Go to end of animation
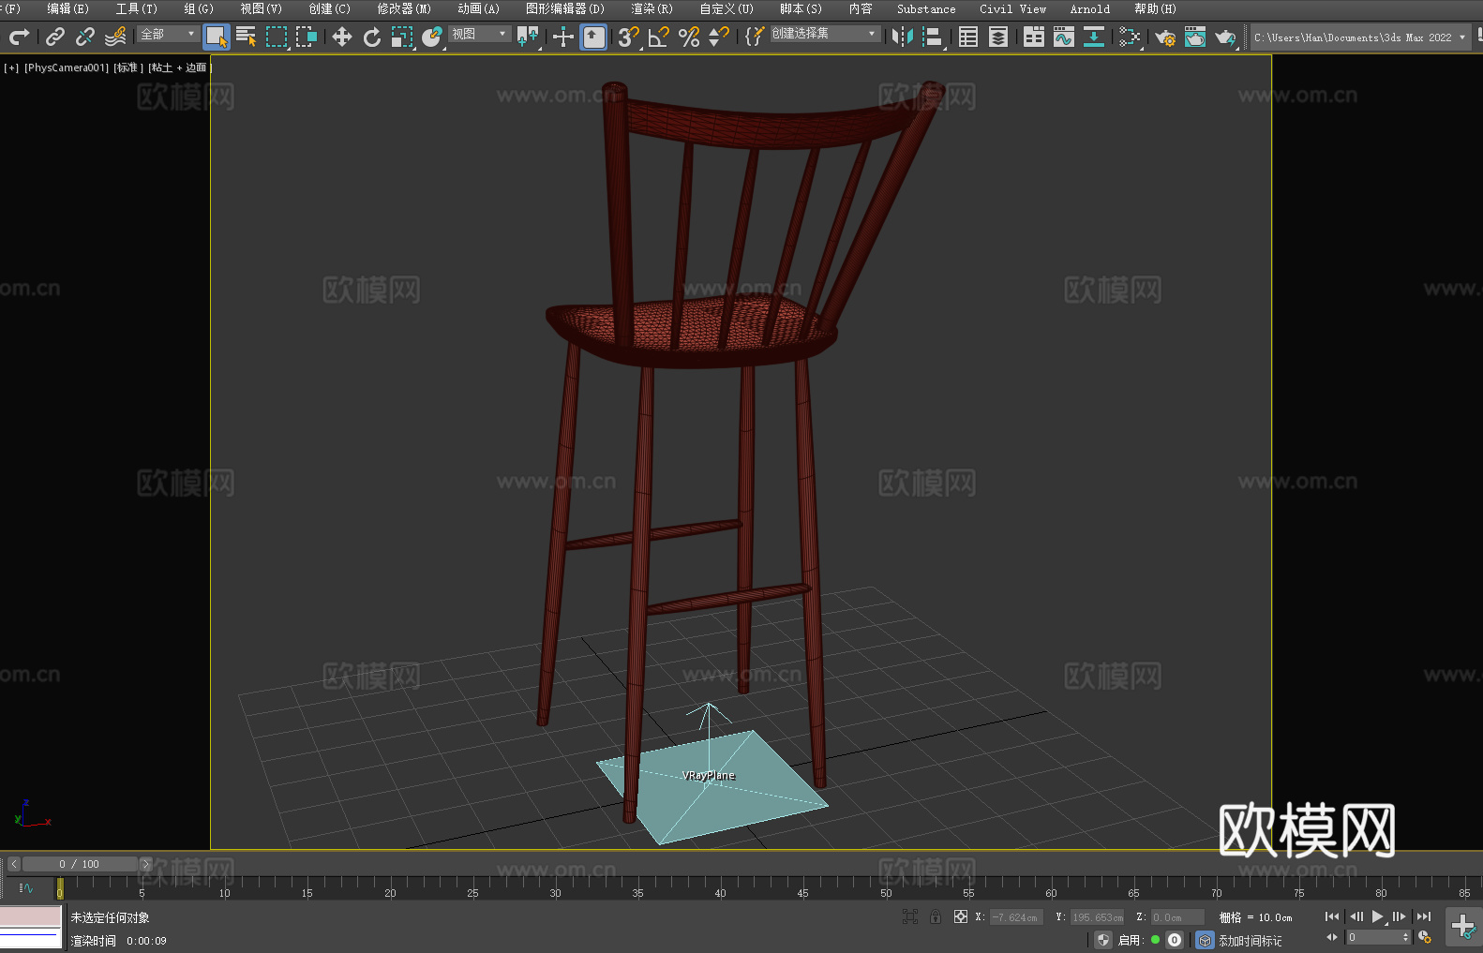The width and height of the screenshot is (1483, 953). point(1424,916)
